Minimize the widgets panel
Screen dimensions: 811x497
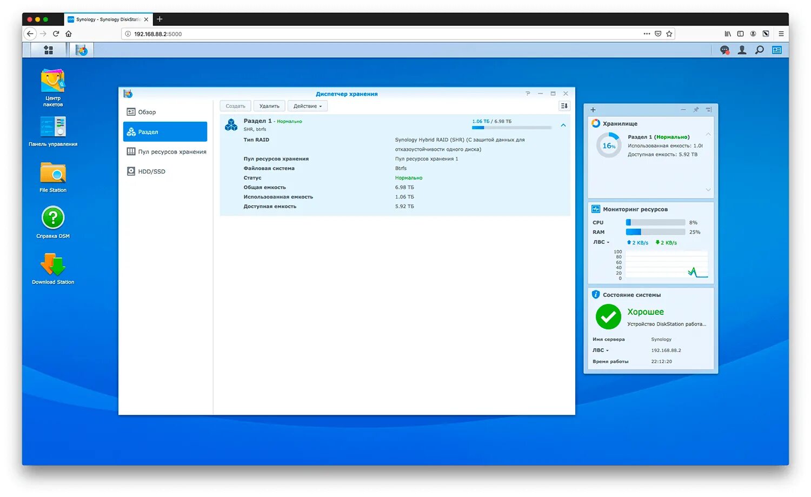683,110
